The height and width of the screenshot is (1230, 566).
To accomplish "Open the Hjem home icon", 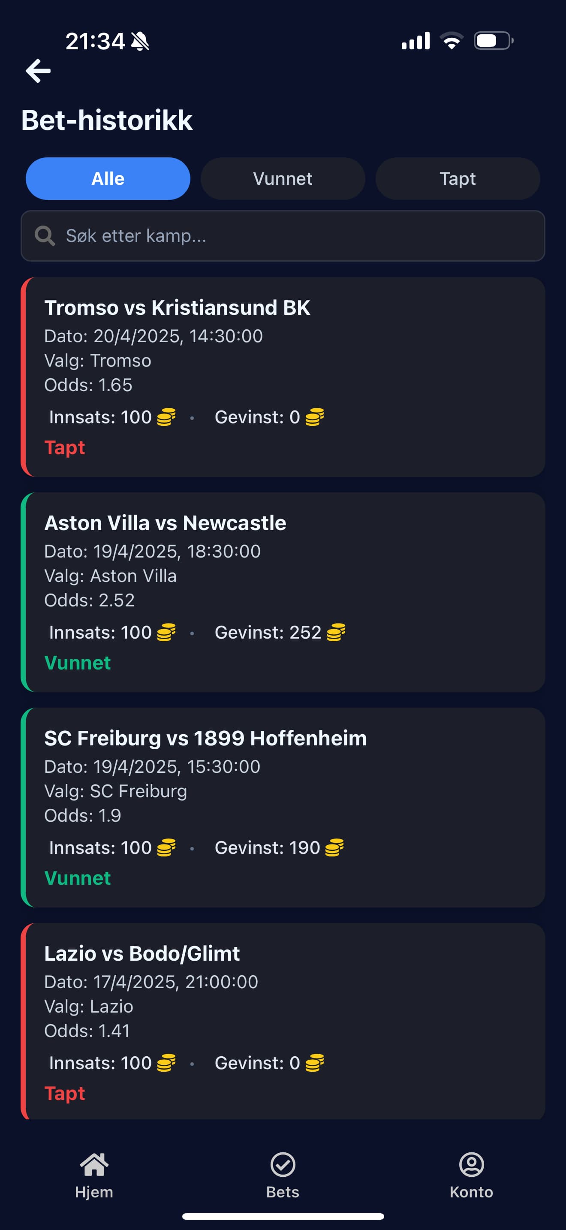I will 94,1165.
